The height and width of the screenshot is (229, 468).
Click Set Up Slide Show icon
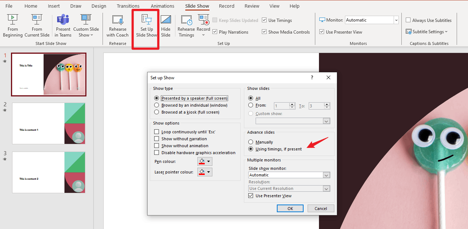pos(146,19)
